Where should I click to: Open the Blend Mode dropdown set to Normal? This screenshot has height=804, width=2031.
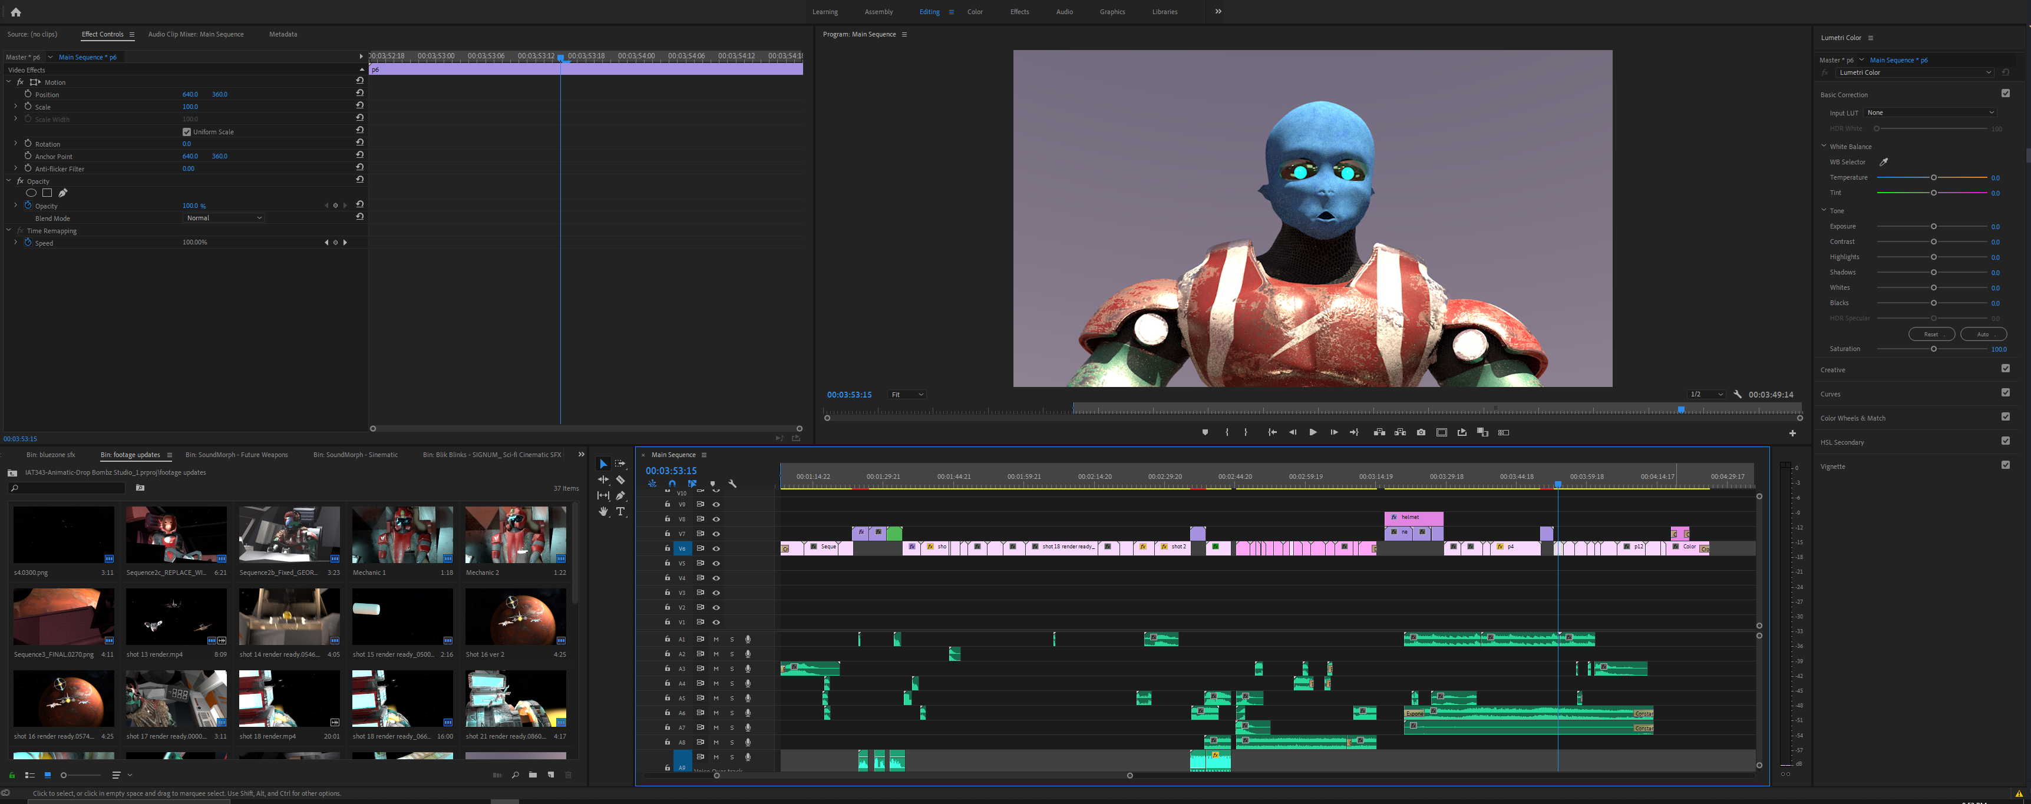tap(223, 217)
